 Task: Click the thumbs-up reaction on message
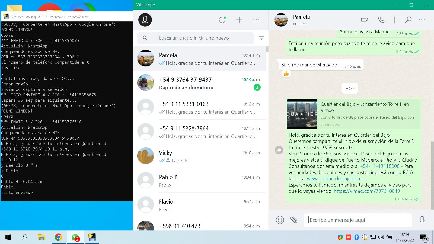click(x=286, y=73)
